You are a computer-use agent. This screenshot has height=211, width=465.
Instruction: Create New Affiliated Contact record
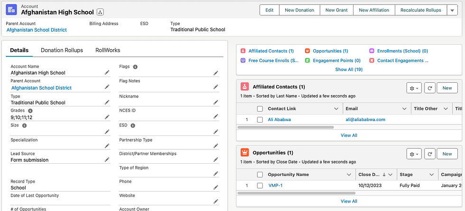click(447, 88)
